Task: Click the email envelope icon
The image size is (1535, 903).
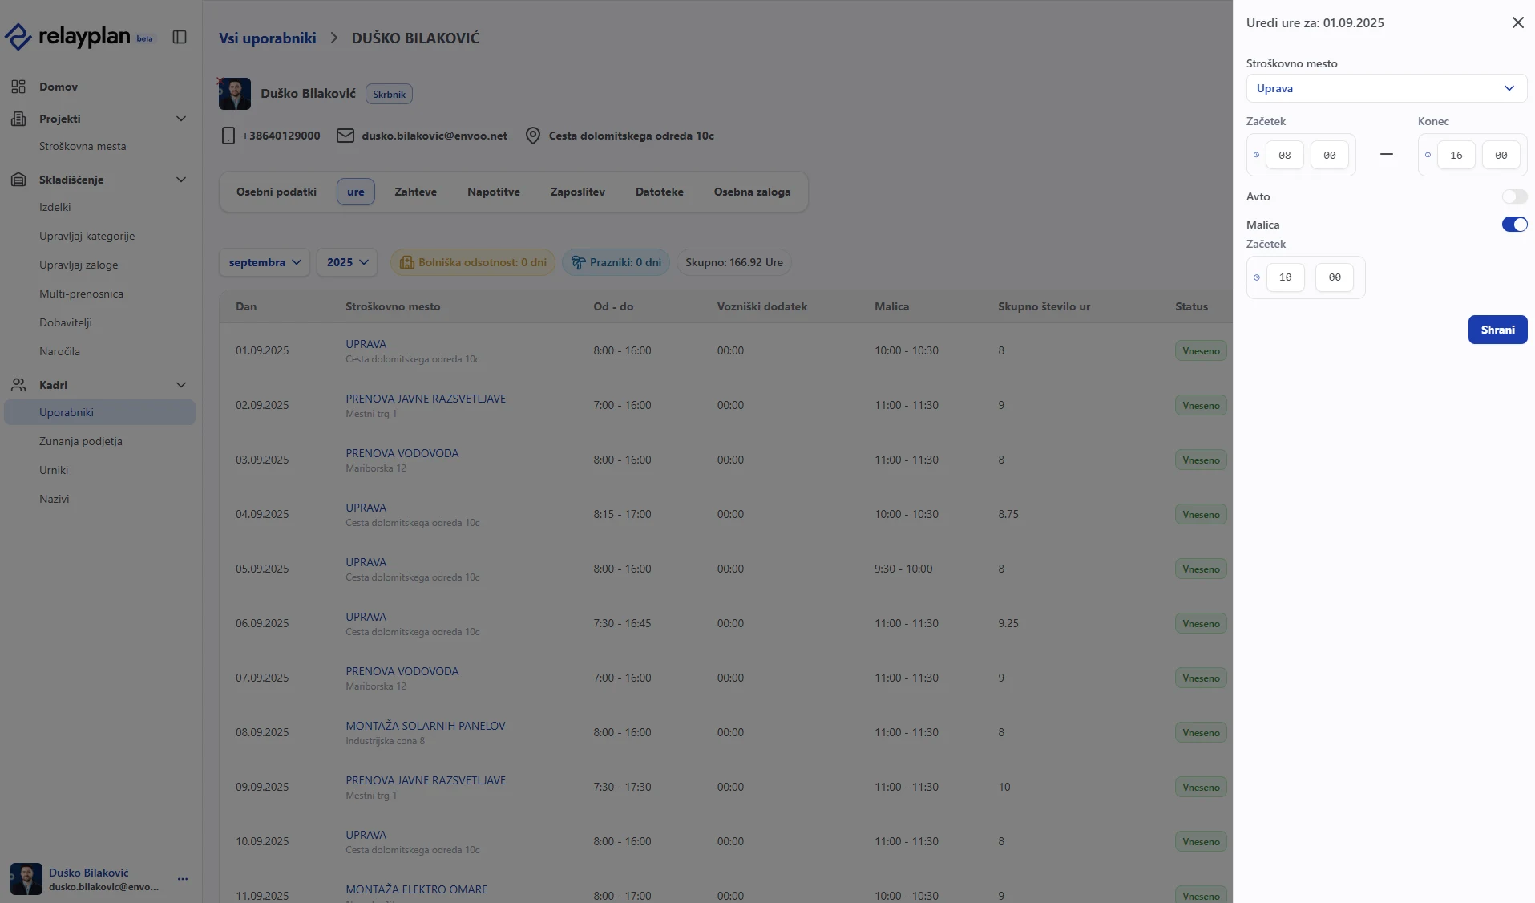Action: pyautogui.click(x=345, y=136)
